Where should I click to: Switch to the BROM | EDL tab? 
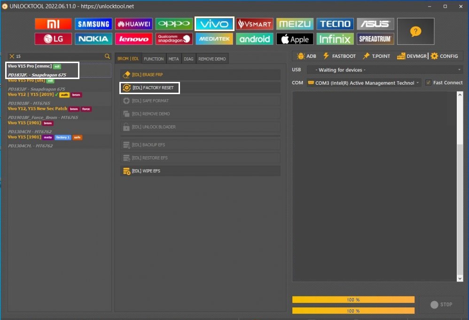coord(128,59)
